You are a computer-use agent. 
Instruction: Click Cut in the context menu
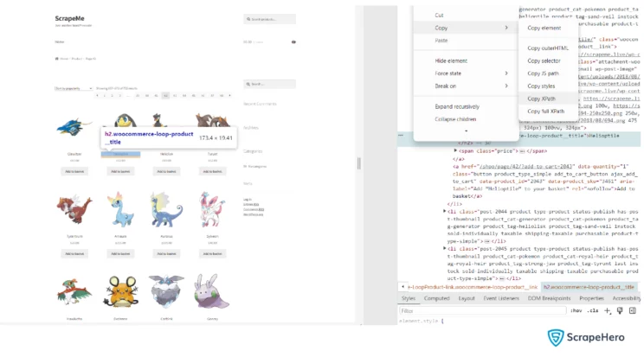tap(439, 16)
